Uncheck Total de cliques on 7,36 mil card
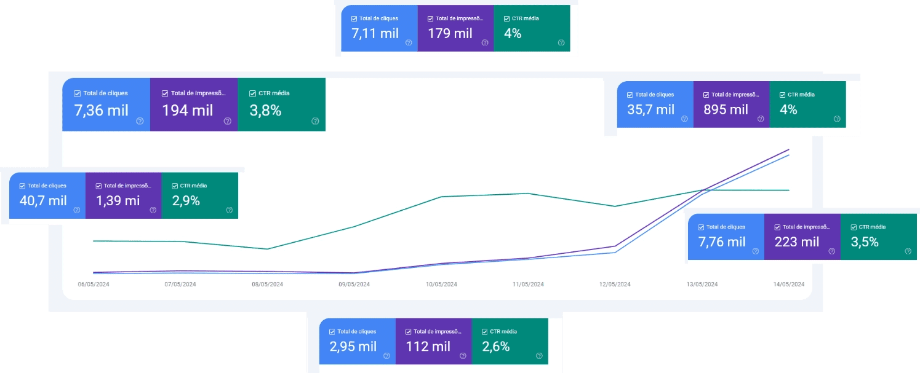Image resolution: width=920 pixels, height=373 pixels. (77, 93)
